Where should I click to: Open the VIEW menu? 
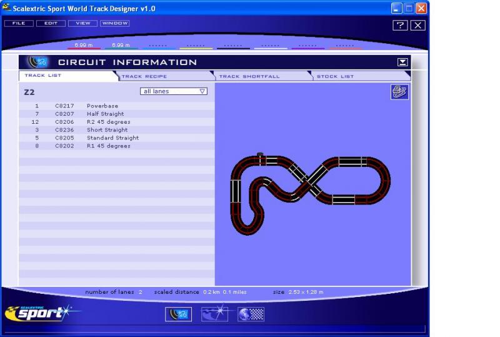click(x=82, y=24)
